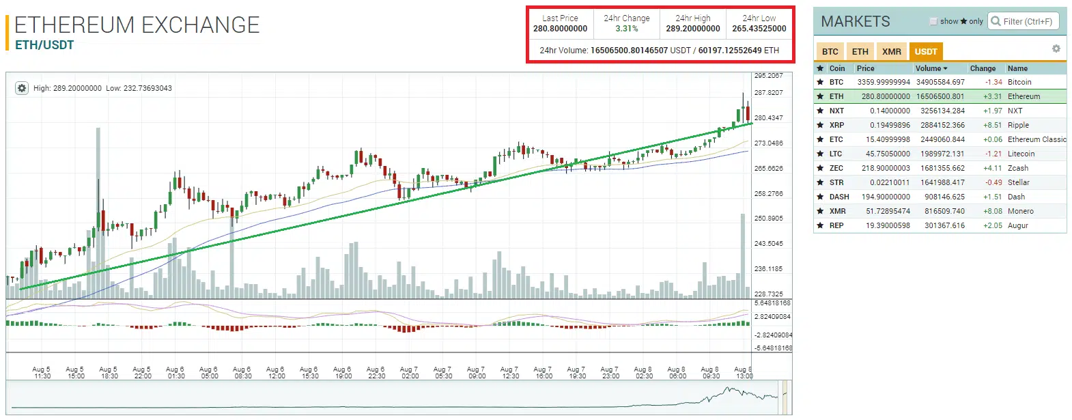Click the BTC volume 34905584.697

(x=940, y=82)
